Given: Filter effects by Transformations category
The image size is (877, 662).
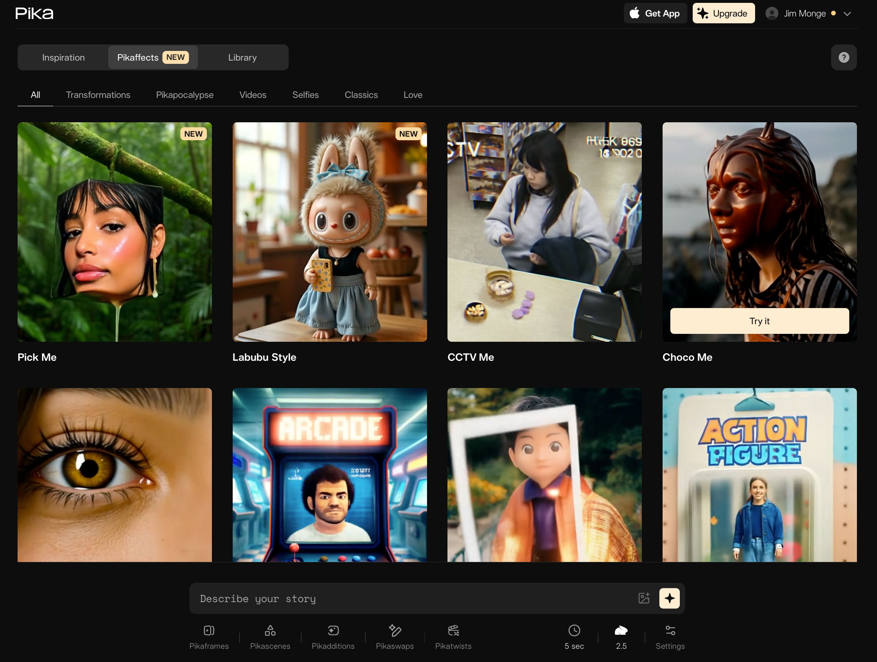Looking at the screenshot, I should [98, 95].
